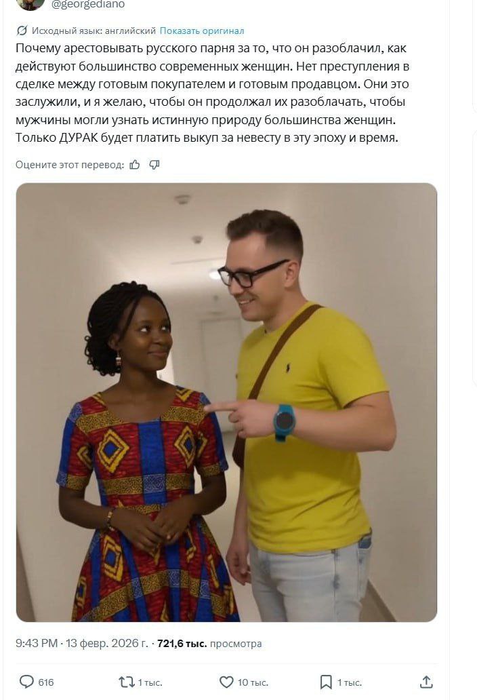
Task: Bookmark the post with the bookmark icon
Action: pyautogui.click(x=326, y=682)
